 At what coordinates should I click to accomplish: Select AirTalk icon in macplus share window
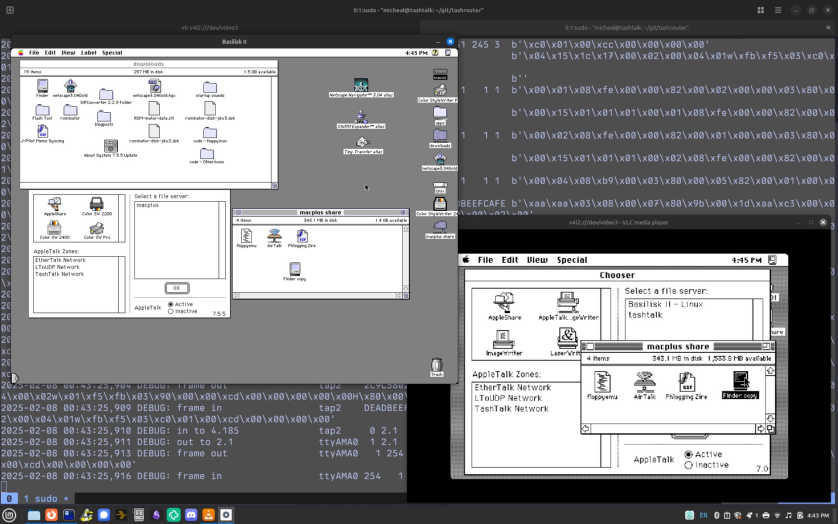click(274, 236)
